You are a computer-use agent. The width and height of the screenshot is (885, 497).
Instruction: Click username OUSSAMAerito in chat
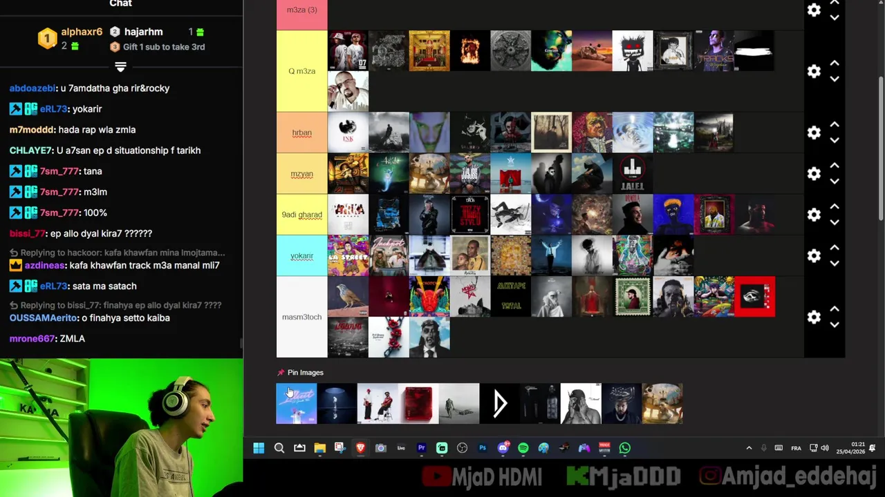(x=43, y=318)
